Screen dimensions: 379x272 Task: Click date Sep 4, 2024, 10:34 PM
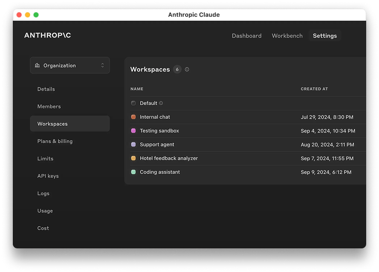click(328, 131)
